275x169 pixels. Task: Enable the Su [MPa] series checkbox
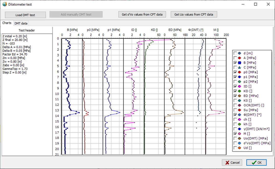click(235, 110)
